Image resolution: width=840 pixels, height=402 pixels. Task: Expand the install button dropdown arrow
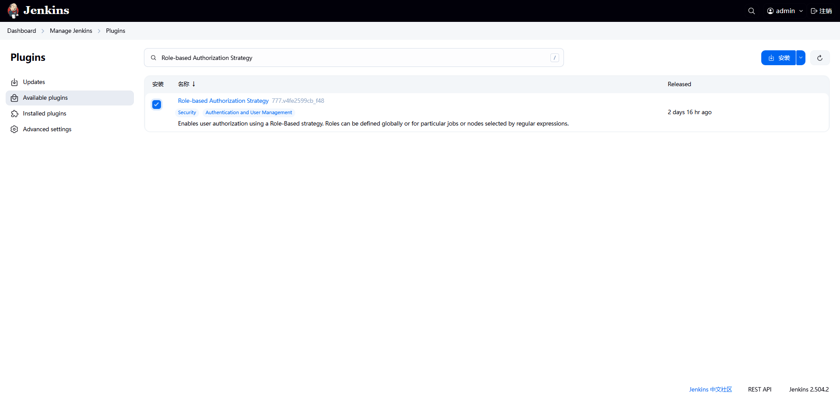tap(801, 58)
